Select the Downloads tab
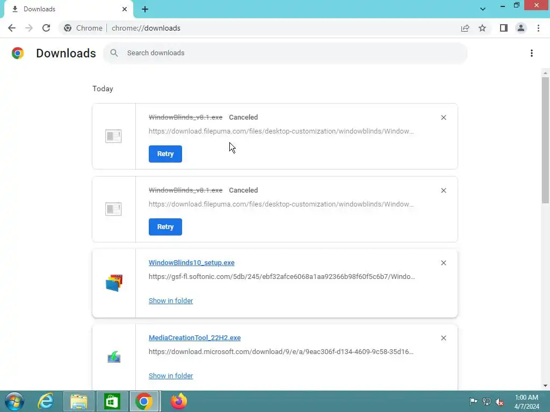 69,9
